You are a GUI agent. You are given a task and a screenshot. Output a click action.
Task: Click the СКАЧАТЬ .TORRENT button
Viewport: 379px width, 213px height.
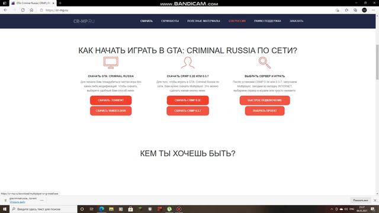[111, 100]
